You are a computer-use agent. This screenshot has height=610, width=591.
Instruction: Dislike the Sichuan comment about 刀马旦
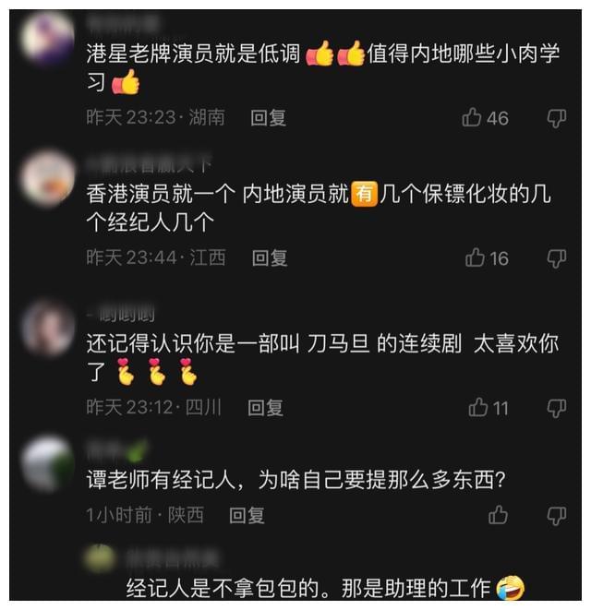(557, 408)
